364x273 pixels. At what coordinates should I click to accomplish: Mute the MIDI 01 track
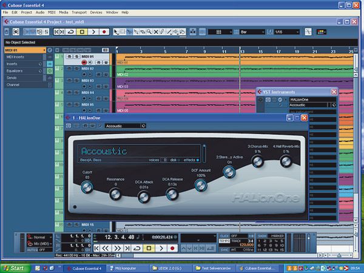pos(69,56)
